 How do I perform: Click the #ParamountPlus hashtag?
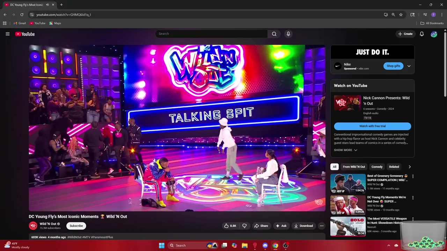pos(102,237)
